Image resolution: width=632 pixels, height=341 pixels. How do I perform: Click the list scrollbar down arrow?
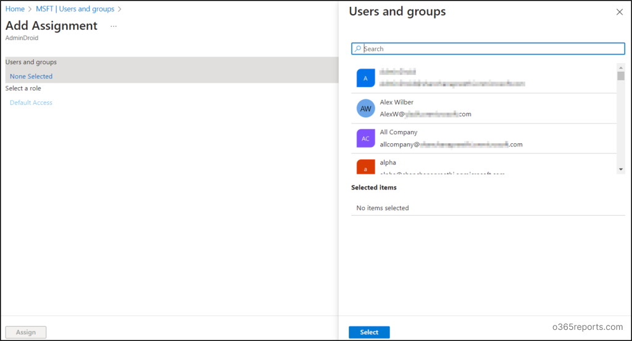[x=621, y=169]
